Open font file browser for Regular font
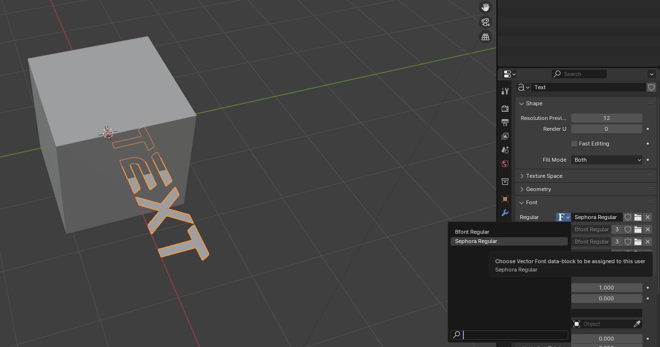 pyautogui.click(x=637, y=217)
